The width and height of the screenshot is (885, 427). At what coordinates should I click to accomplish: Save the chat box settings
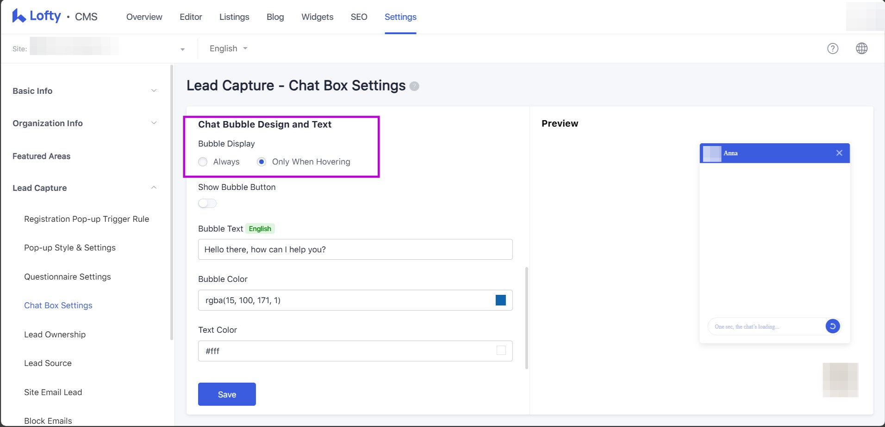(227, 394)
